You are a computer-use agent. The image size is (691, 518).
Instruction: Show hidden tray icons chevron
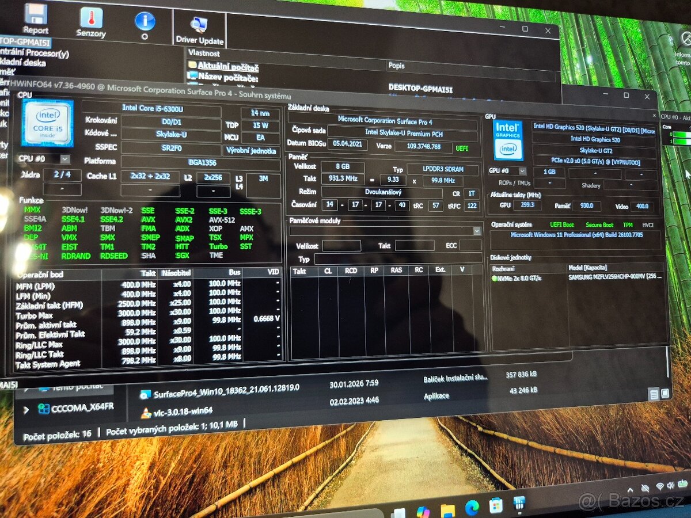tap(630, 490)
